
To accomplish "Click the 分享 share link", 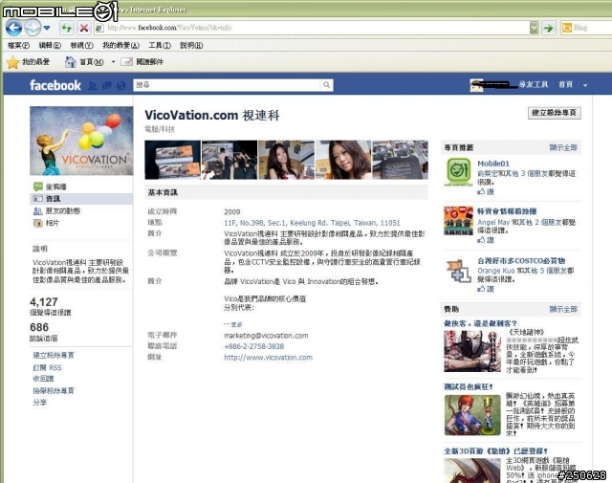I will point(39,402).
